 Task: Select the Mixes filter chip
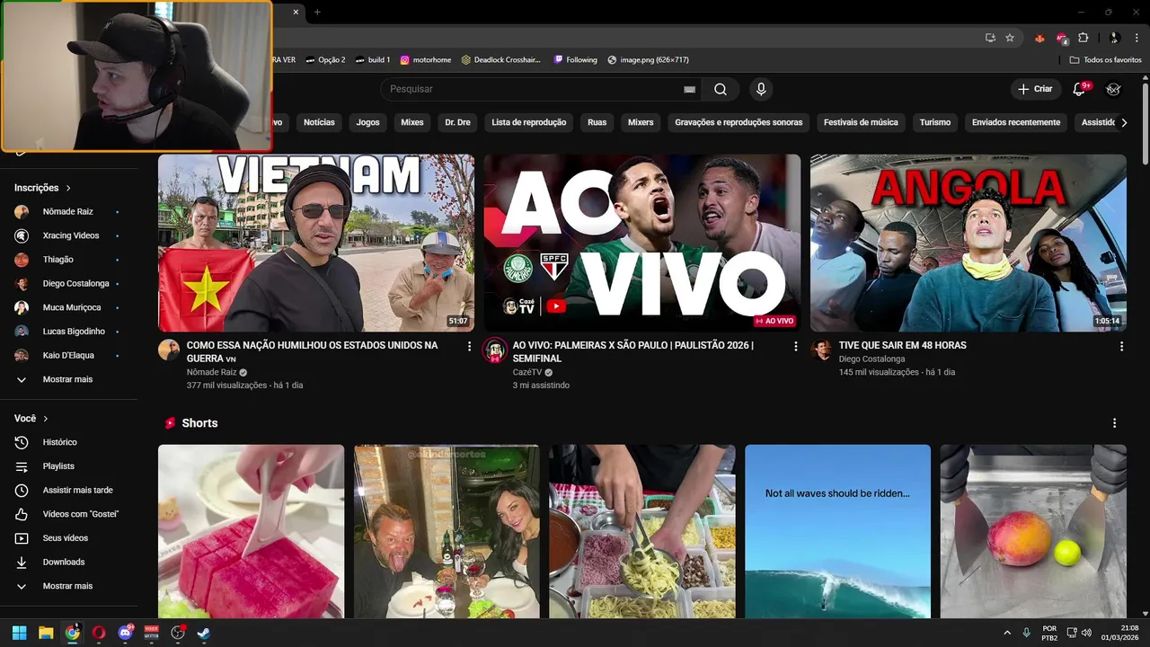point(412,122)
